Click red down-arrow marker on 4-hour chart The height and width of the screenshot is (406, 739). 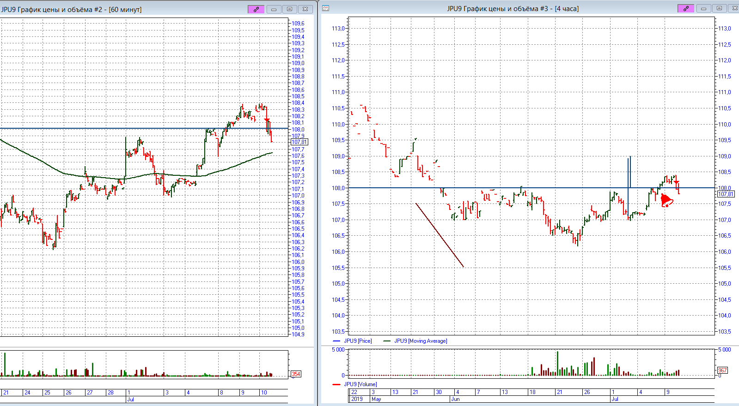tap(676, 182)
